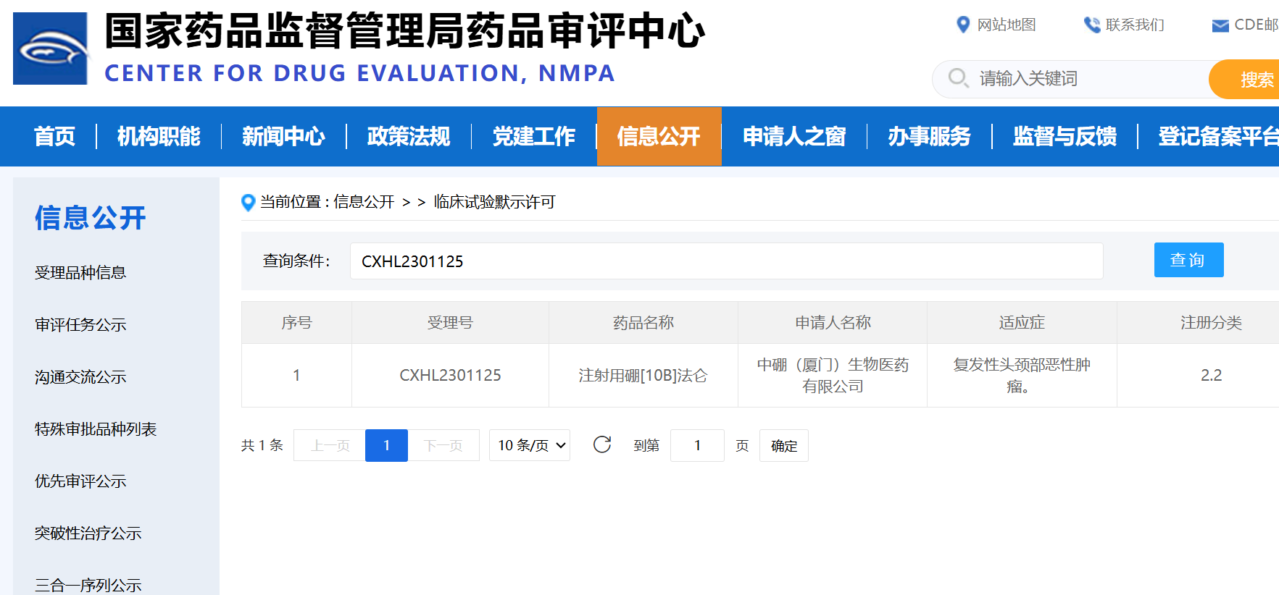Click the 药品名称 column header
Screen dimensions: 1279x595
643,323
